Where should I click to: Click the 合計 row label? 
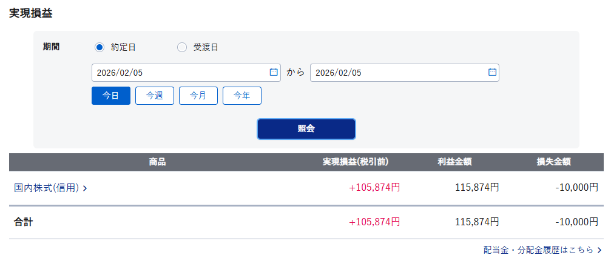pyautogui.click(x=24, y=222)
